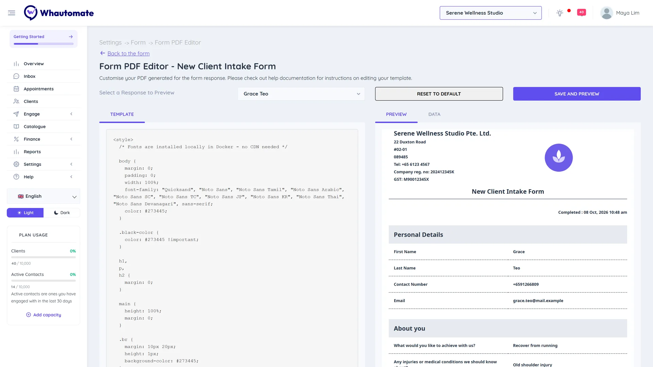Click the Form breadcrumb
The width and height of the screenshot is (653, 367).
click(138, 42)
